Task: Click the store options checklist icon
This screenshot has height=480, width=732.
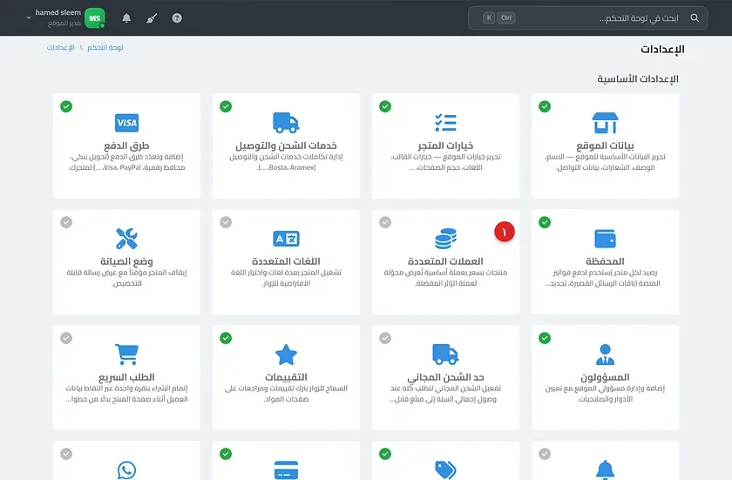Action: click(x=446, y=123)
